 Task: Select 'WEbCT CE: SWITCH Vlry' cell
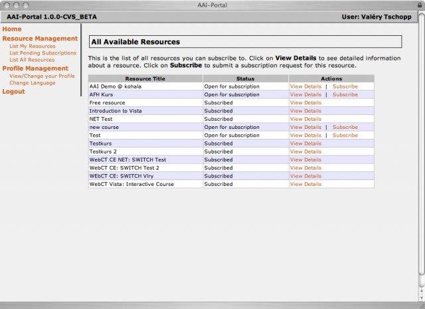pos(145,176)
